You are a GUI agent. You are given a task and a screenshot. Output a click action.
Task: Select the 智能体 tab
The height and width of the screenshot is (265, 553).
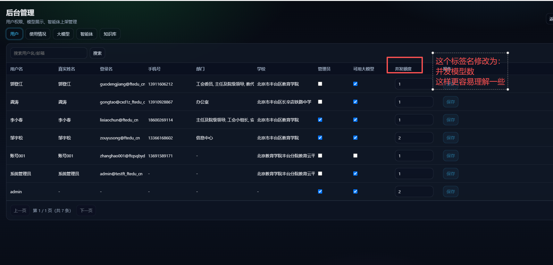coord(87,34)
